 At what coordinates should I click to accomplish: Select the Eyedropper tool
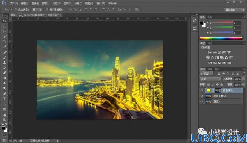5,47
